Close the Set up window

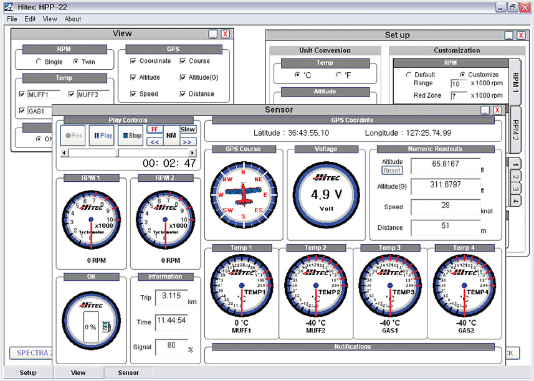click(521, 35)
